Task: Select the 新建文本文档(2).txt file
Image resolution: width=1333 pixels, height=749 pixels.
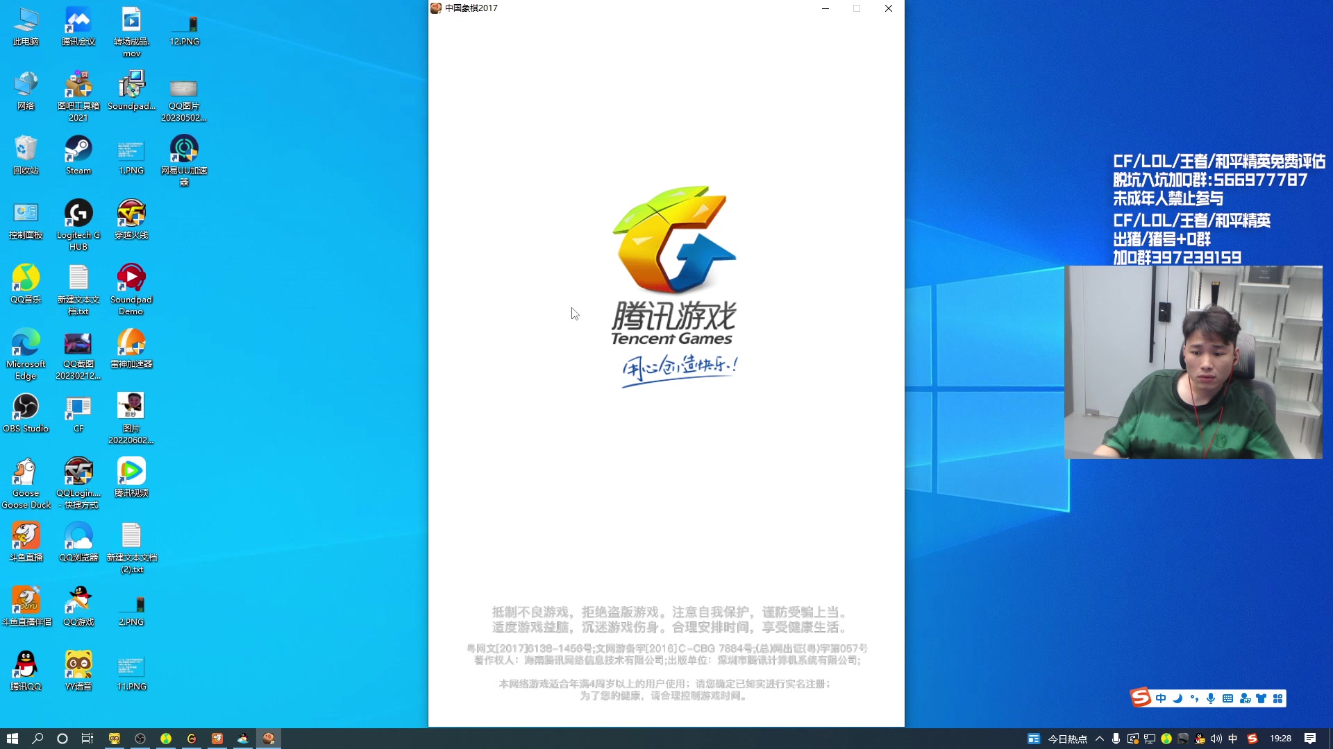Action: tap(131, 548)
